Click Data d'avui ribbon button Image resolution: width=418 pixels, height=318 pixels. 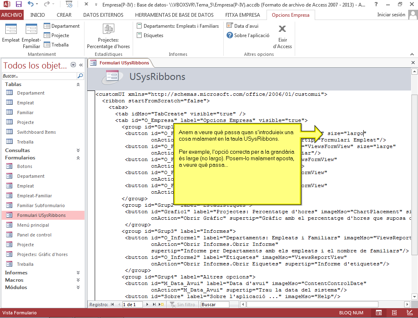[x=242, y=26]
